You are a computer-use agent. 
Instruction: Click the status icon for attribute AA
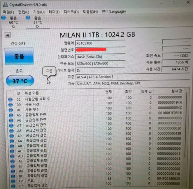(12, 141)
